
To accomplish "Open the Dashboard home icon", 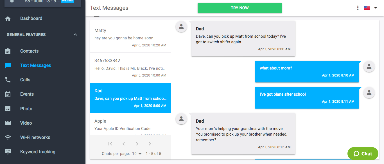I will click(8, 19).
